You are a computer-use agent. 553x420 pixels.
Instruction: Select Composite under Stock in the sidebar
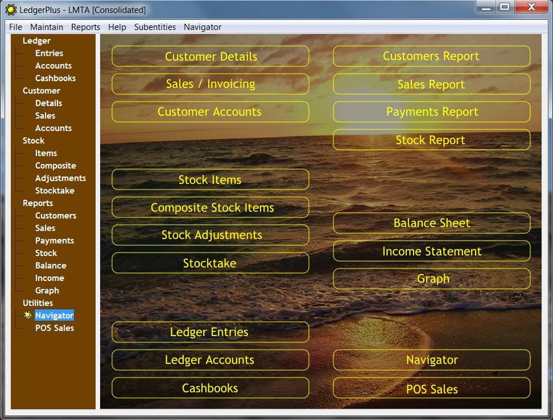point(56,166)
